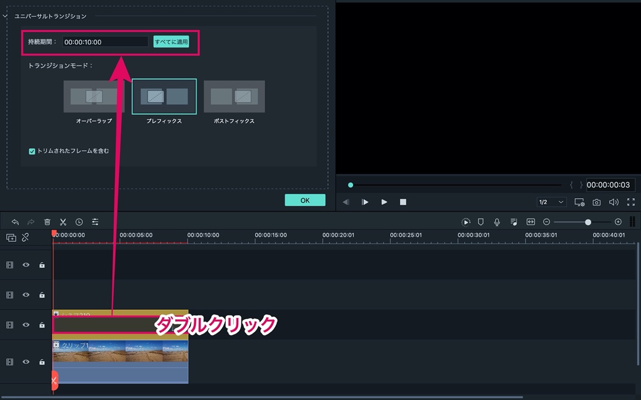This screenshot has height=400, width=641.
Task: Click the timeline zoom slider handle
Action: coord(588,222)
